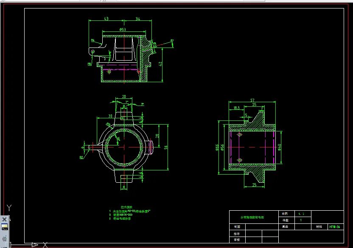Select the HT material value in title block

pos(334,227)
